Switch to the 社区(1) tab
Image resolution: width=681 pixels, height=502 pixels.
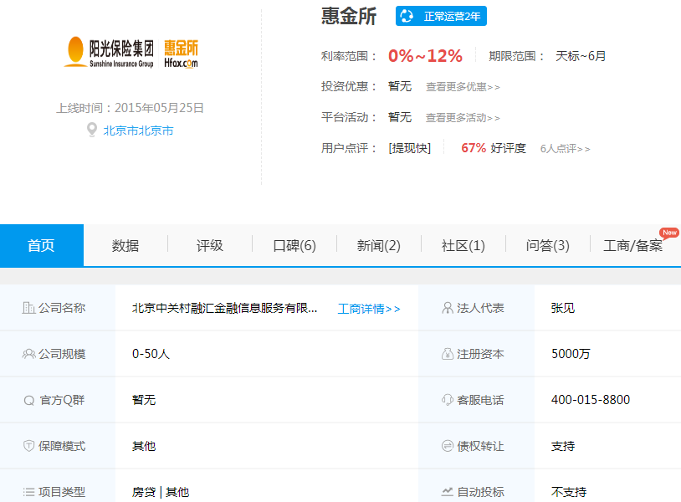coord(463,245)
